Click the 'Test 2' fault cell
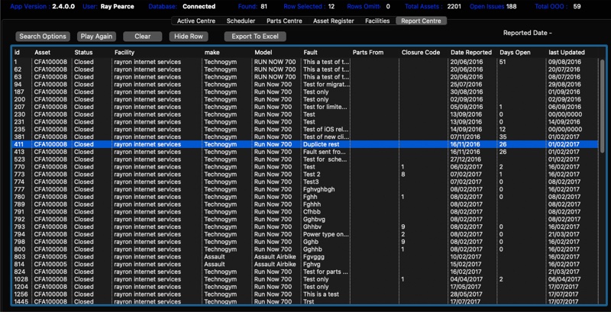Image resolution: width=611 pixels, height=315 pixels. pyautogui.click(x=312, y=174)
